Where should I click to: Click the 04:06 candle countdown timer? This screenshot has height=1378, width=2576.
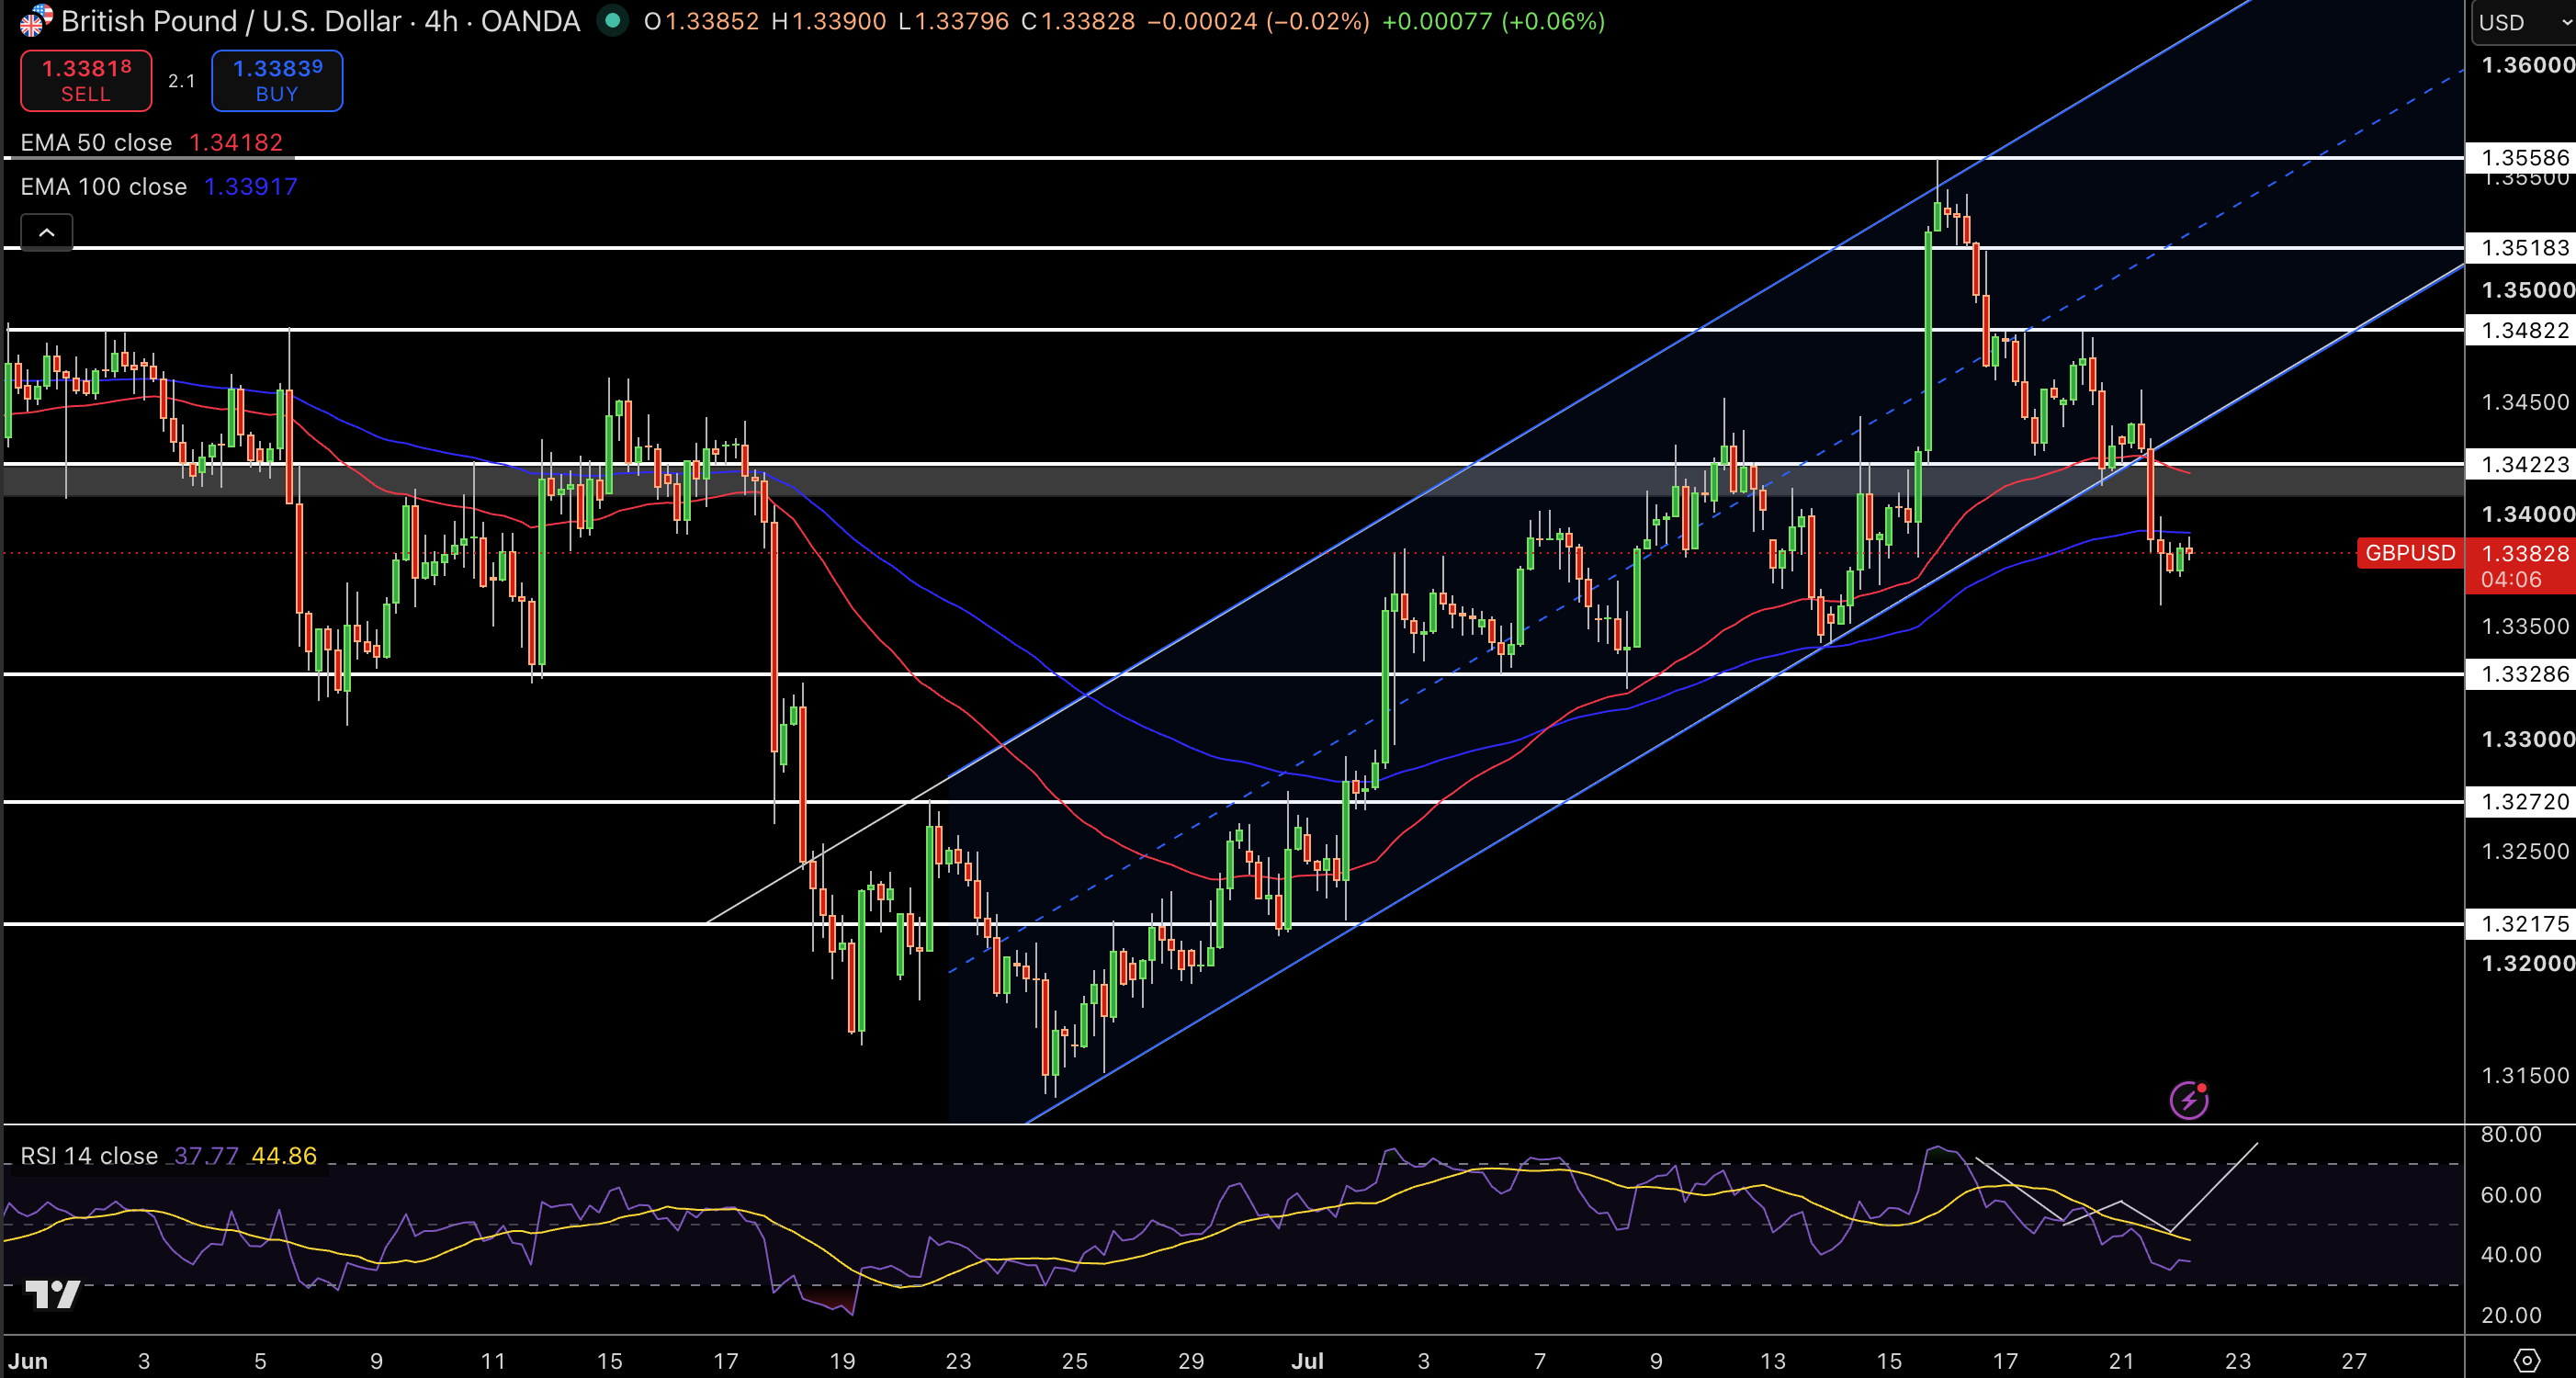pos(2511,580)
